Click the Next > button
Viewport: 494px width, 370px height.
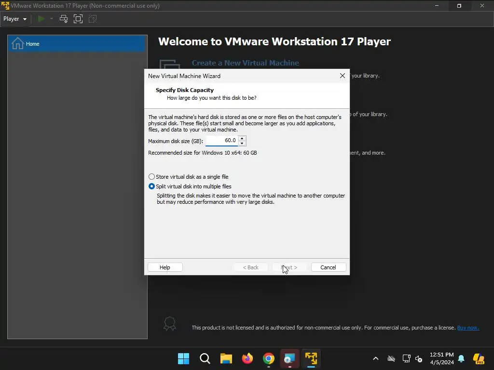[x=289, y=267]
